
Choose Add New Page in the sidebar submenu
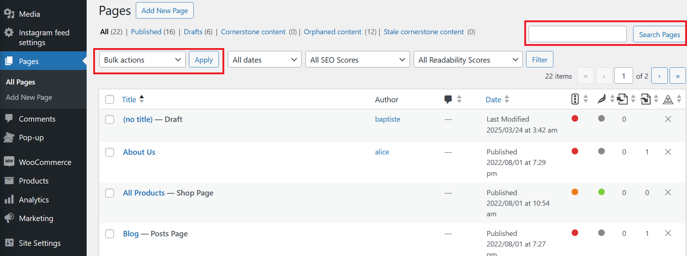pyautogui.click(x=29, y=98)
